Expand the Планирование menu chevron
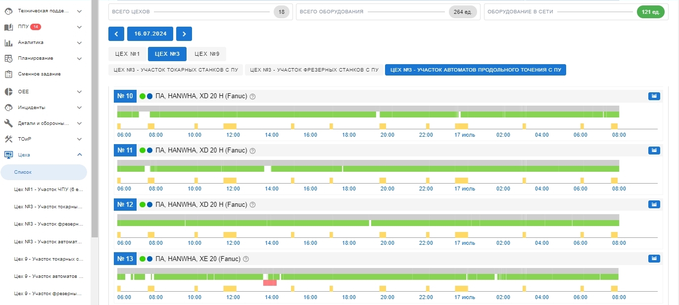Image resolution: width=679 pixels, height=305 pixels. [79, 58]
